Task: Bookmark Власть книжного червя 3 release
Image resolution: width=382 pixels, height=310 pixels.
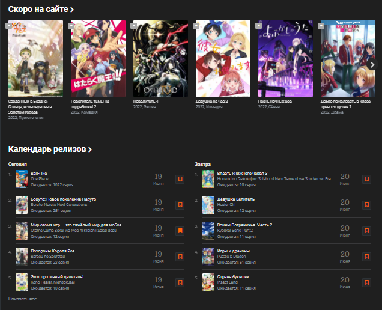Action: pos(366,179)
